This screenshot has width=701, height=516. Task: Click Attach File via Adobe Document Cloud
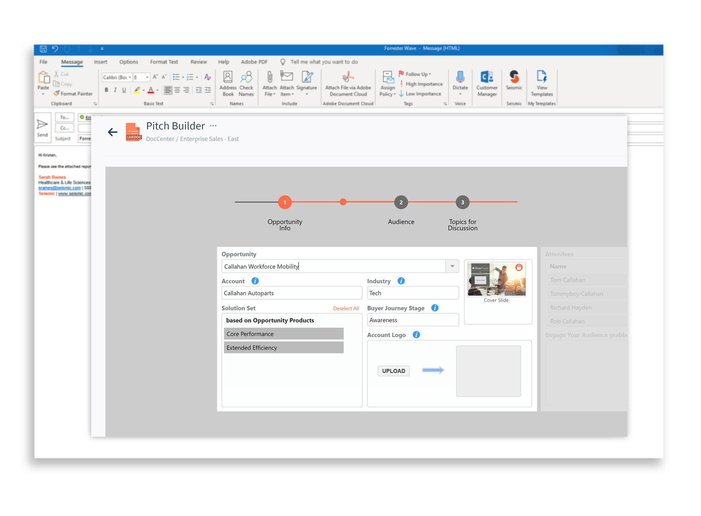(348, 84)
